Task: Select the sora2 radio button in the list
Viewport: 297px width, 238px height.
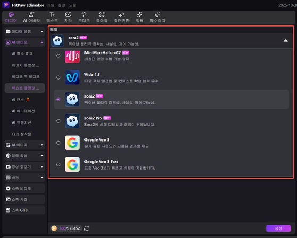Action: 58,99
